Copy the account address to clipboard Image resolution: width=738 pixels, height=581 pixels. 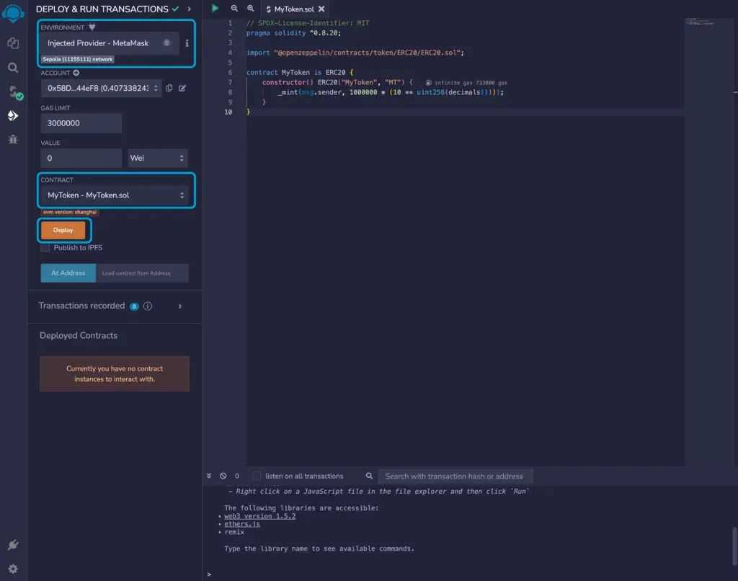coord(169,88)
